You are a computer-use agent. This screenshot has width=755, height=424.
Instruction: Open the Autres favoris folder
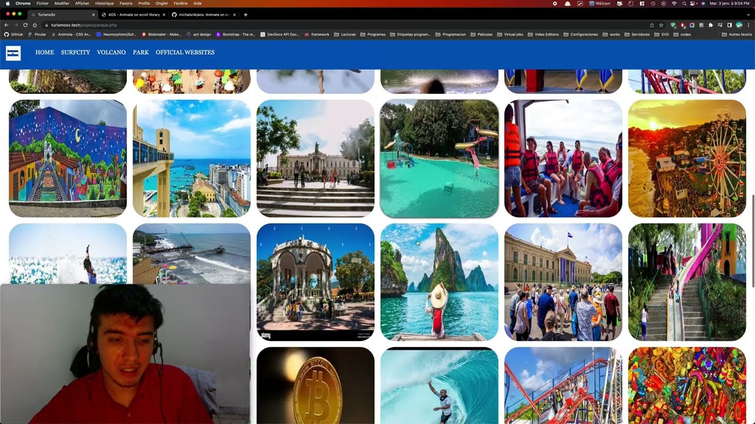click(x=737, y=34)
